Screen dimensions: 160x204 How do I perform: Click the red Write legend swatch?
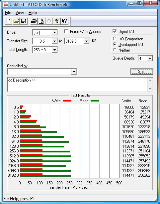[x=67, y=101]
